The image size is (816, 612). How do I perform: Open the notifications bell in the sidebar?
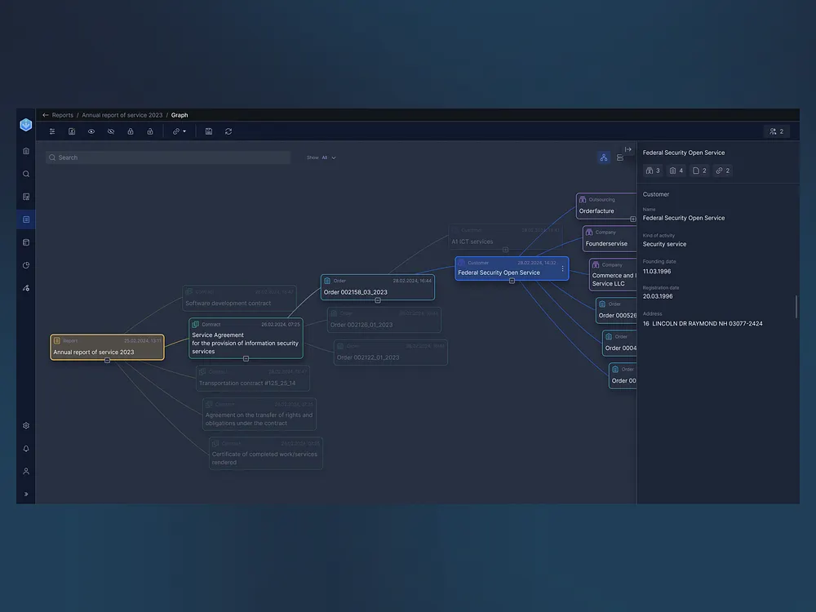(25, 448)
